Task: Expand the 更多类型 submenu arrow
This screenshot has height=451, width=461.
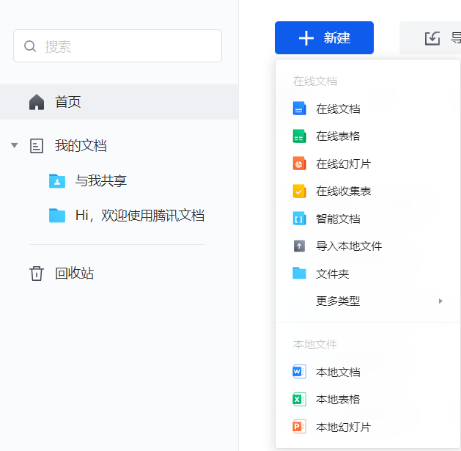Action: click(x=440, y=301)
